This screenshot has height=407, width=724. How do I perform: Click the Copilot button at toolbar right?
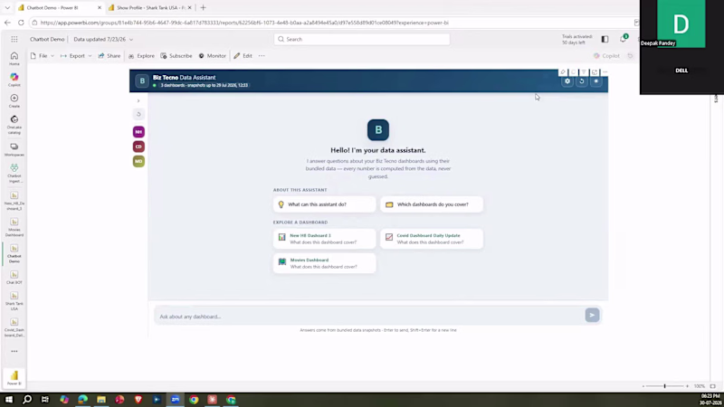pos(606,56)
